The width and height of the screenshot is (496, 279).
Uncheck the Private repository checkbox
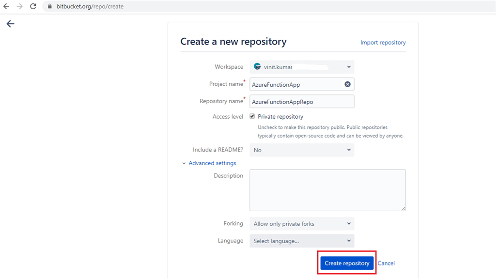(252, 116)
